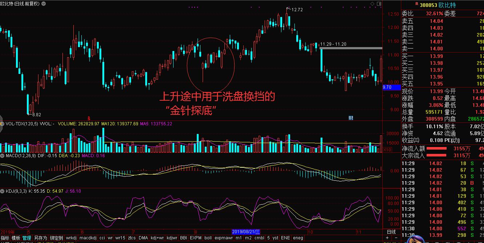Click the circular icon beside VOL-TDX label

3,123
